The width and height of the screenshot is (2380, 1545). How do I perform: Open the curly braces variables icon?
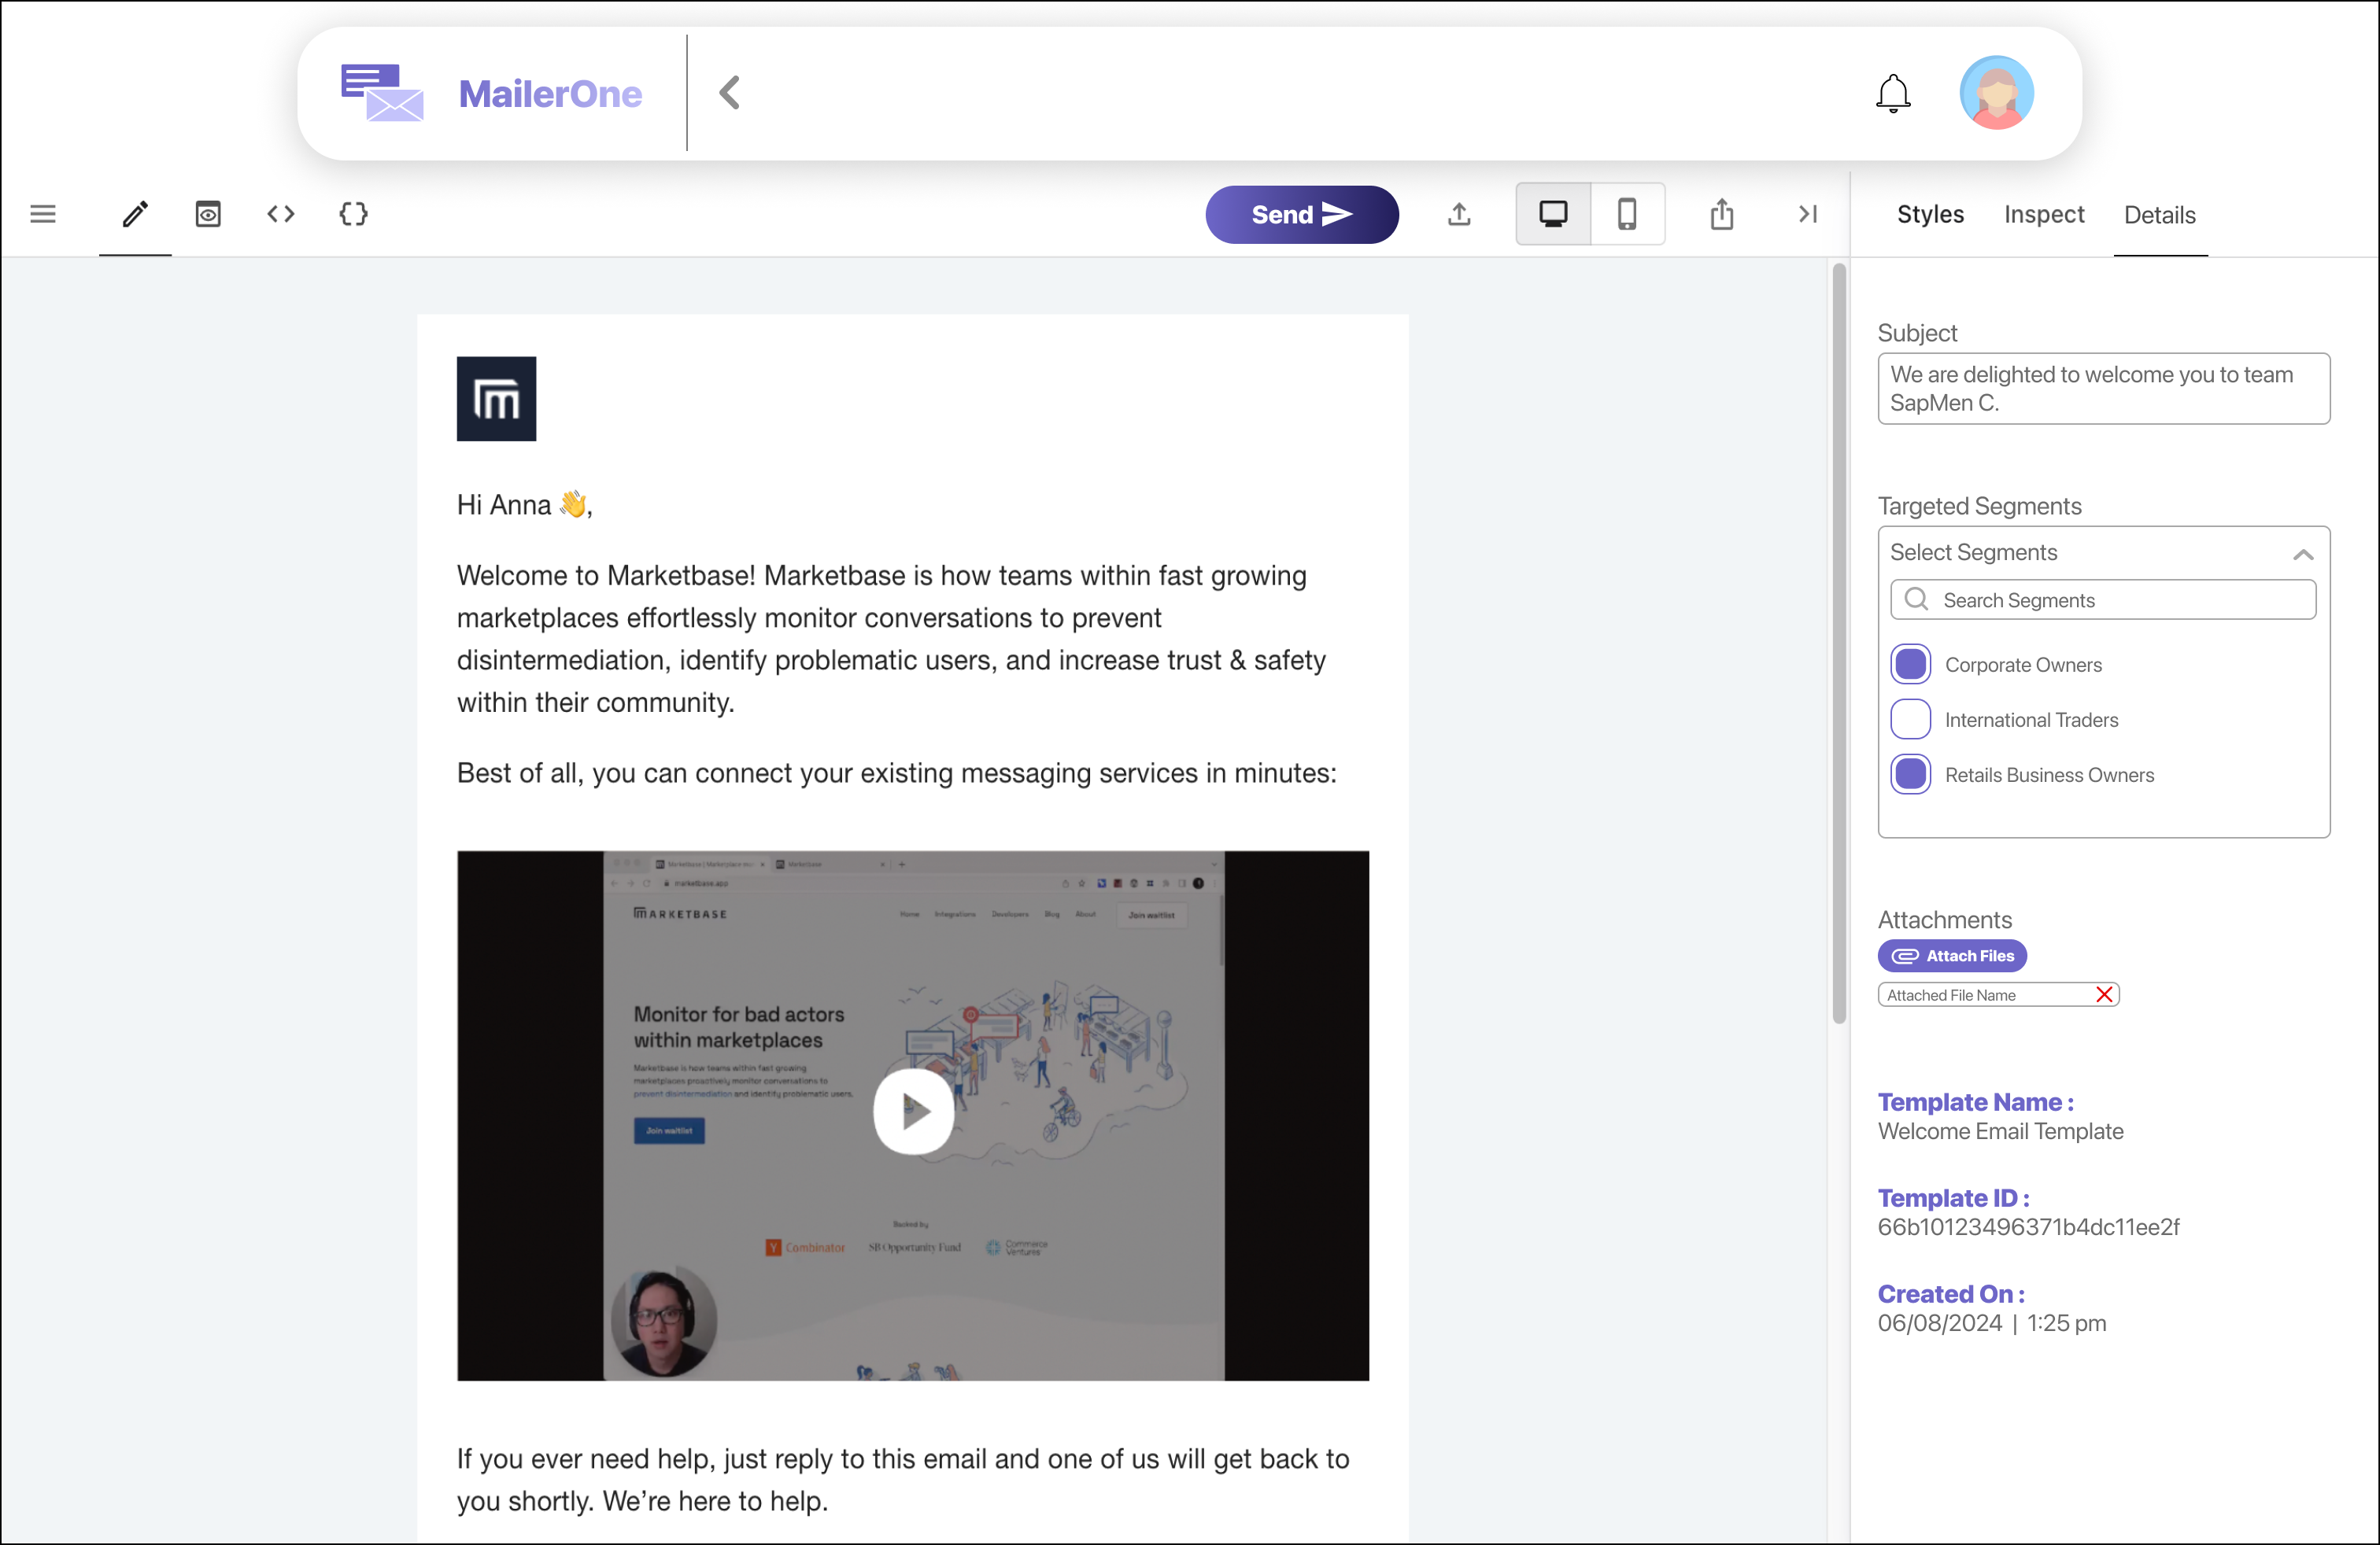[353, 214]
